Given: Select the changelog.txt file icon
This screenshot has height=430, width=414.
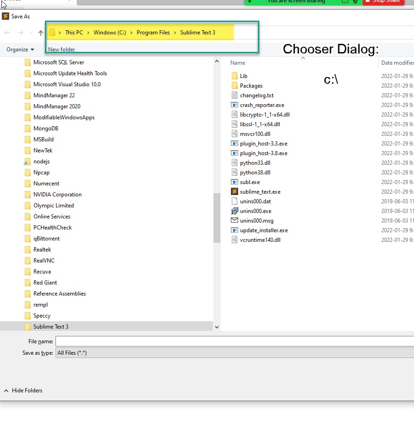Looking at the screenshot, I should pyautogui.click(x=235, y=95).
